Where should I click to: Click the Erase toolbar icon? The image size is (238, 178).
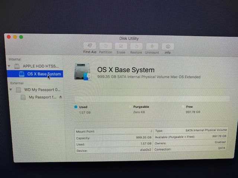121,46
